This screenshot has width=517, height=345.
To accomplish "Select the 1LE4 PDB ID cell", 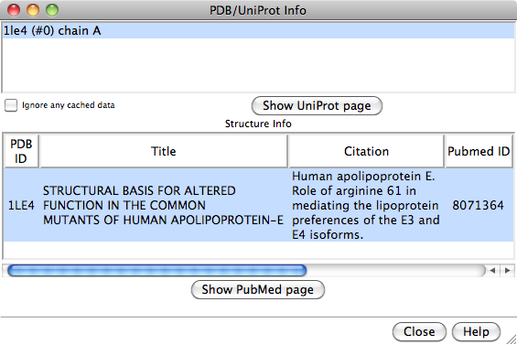I will [21, 206].
